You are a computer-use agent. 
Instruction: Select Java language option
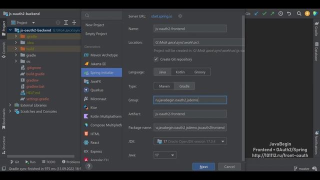tap(162, 72)
